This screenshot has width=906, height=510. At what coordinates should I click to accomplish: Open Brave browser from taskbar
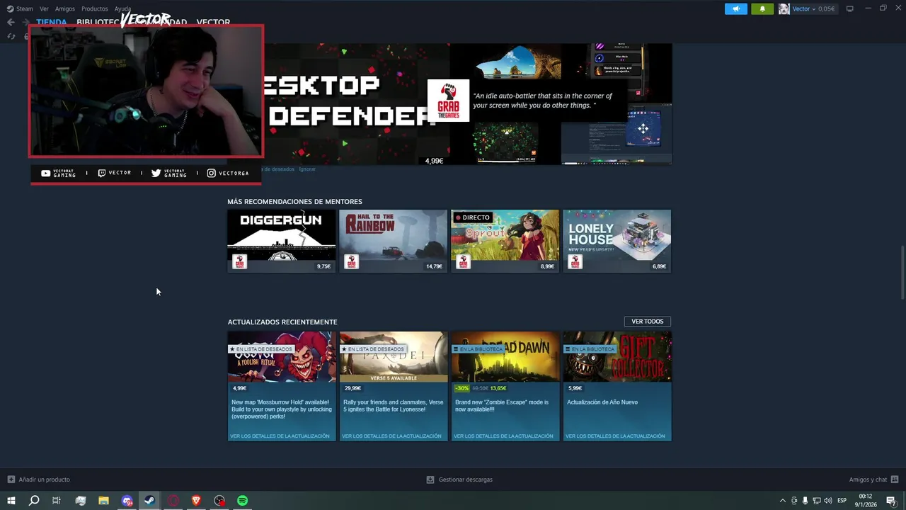point(196,501)
